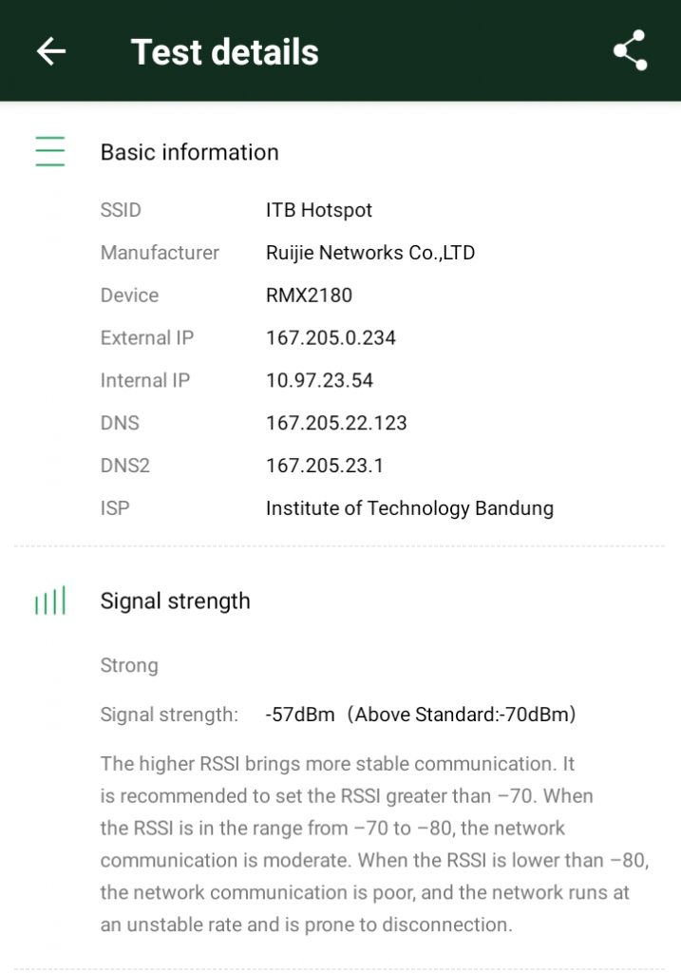Screen dimensions: 681x973
Task: Tap the -57dBm signal strength value
Action: coord(300,715)
